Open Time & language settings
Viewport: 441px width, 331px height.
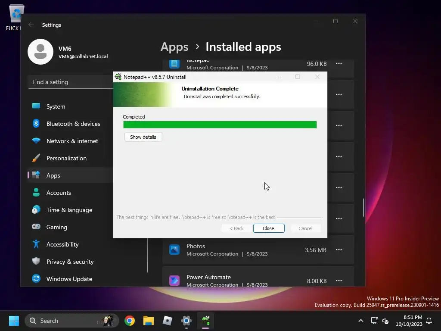click(70, 210)
